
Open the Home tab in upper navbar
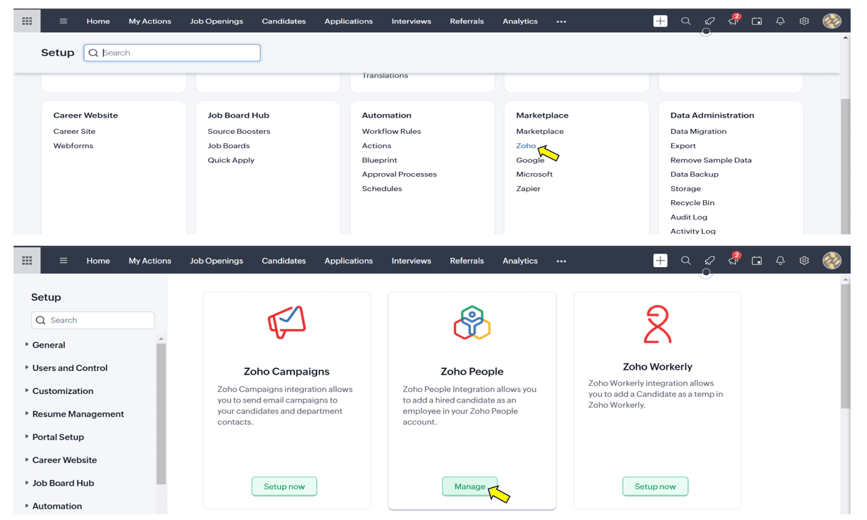(x=98, y=21)
